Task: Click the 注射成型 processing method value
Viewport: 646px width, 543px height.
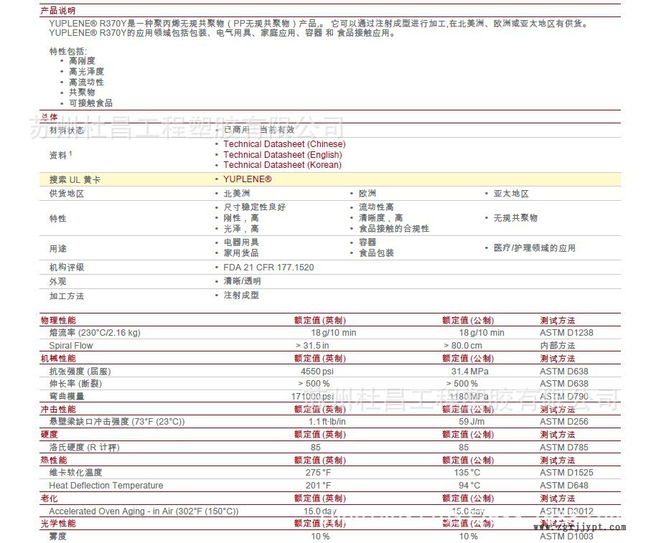Action: [241, 296]
